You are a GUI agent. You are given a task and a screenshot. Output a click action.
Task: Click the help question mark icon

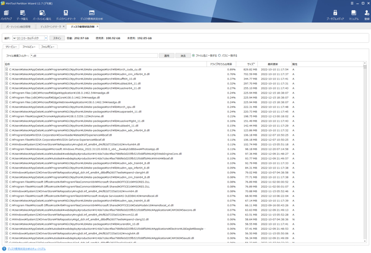coord(4,249)
